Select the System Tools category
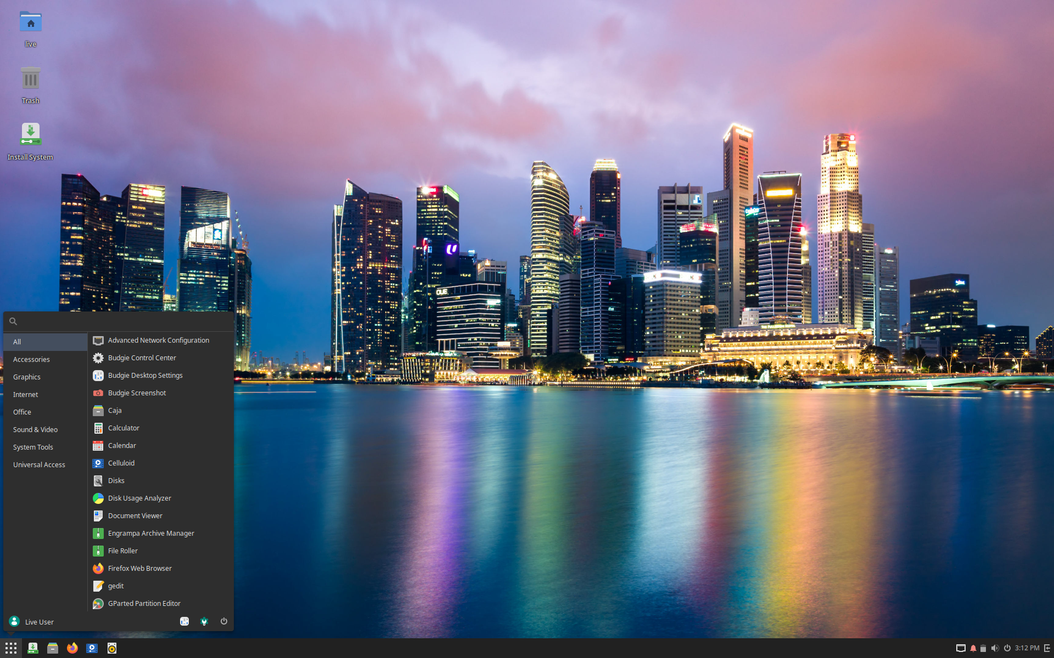The height and width of the screenshot is (658, 1054). [46, 447]
